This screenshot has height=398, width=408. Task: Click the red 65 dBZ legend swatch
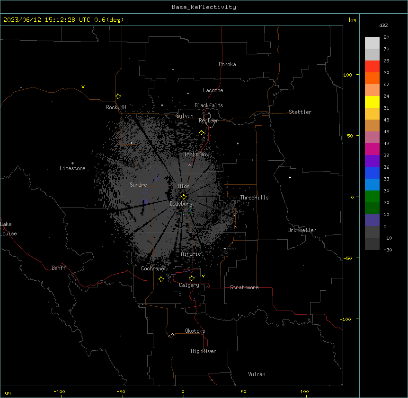372,67
